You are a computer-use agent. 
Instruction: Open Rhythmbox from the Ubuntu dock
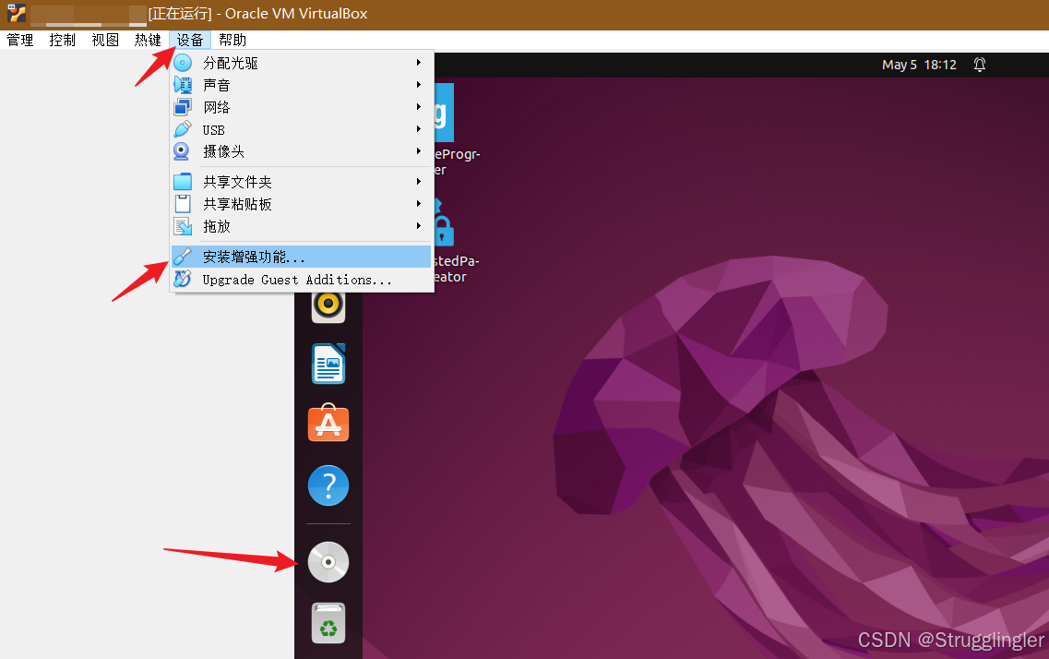328,306
